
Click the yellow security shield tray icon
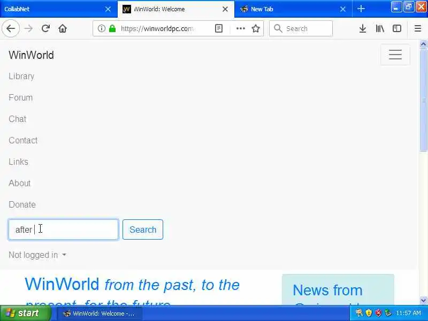coord(369,313)
